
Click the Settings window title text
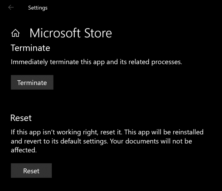pos(38,7)
